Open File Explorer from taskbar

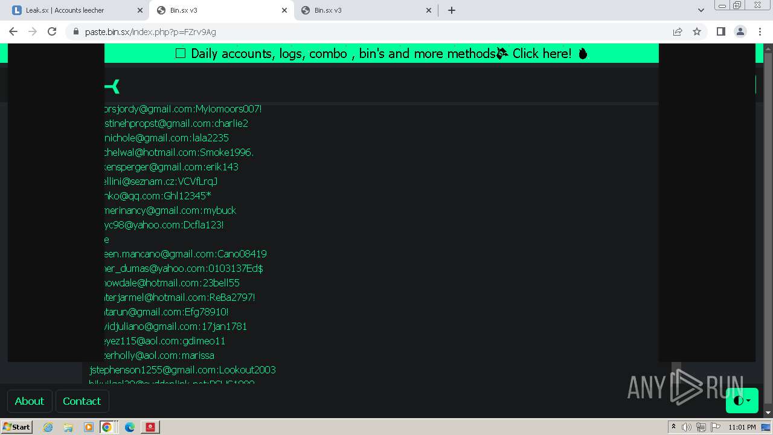tap(68, 427)
